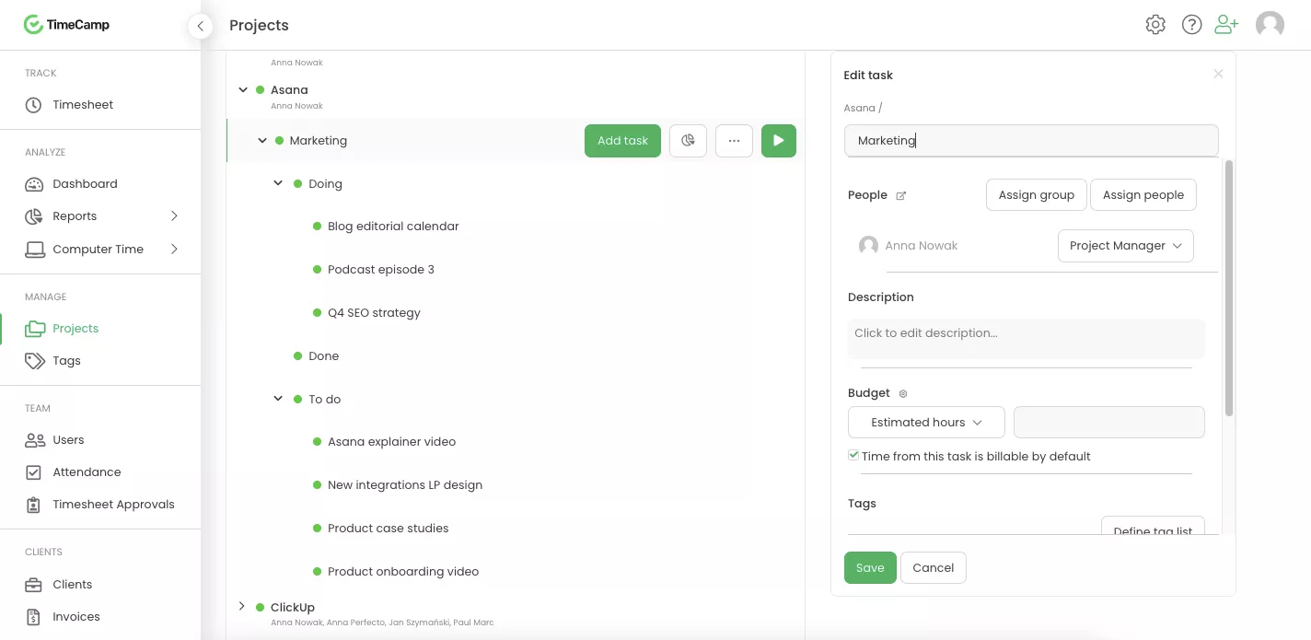Open Timesheet in the sidebar
The width and height of the screenshot is (1311, 640).
tap(83, 105)
